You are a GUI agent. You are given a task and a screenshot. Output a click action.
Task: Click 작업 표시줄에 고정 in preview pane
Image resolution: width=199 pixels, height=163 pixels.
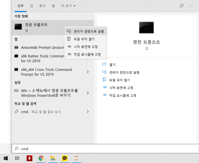pyautogui.click(x=123, y=95)
